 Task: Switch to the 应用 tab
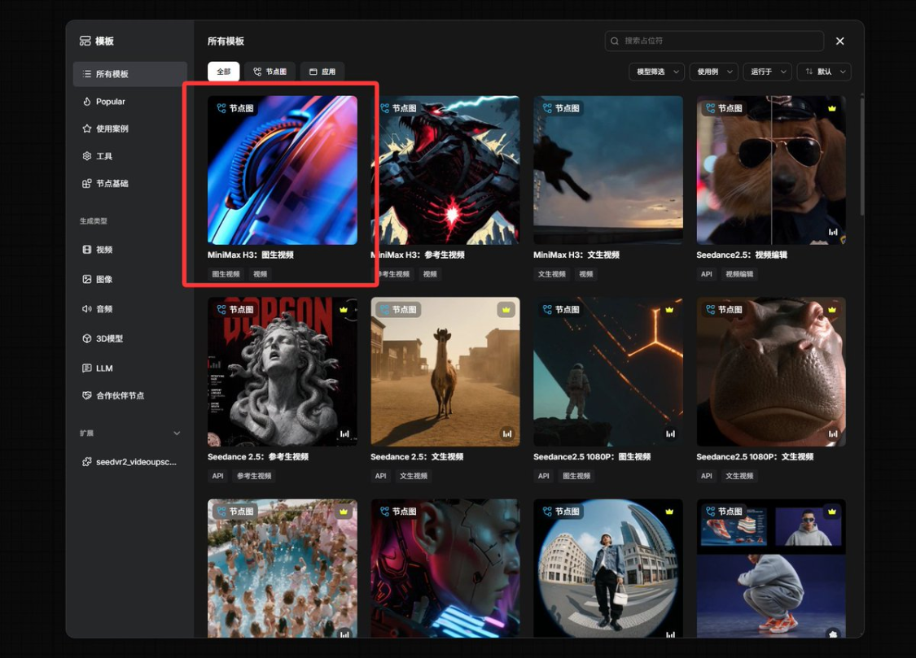[322, 72]
